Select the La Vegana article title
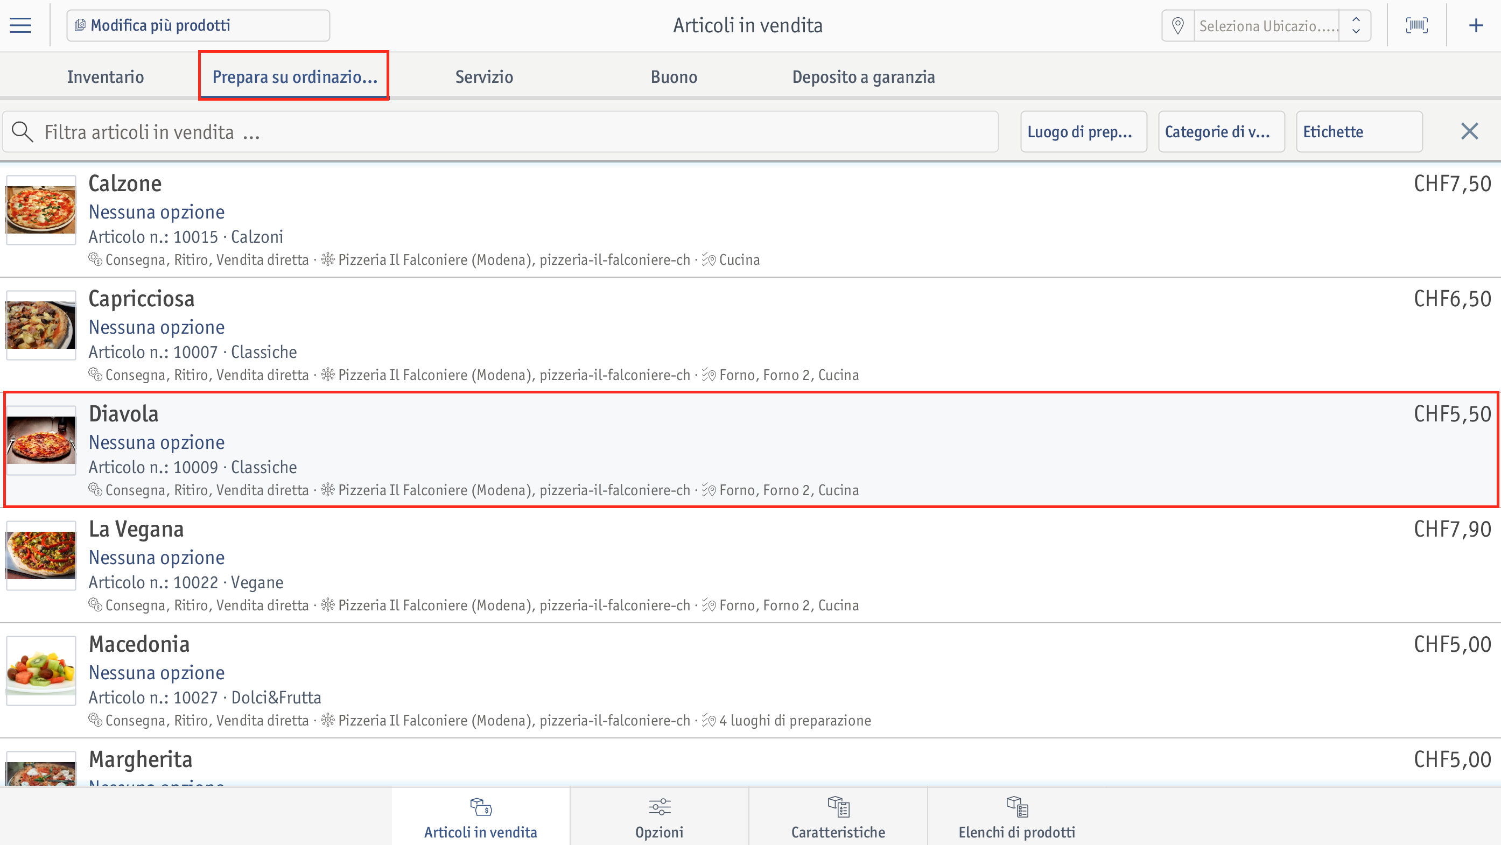This screenshot has height=845, width=1501. point(136,529)
